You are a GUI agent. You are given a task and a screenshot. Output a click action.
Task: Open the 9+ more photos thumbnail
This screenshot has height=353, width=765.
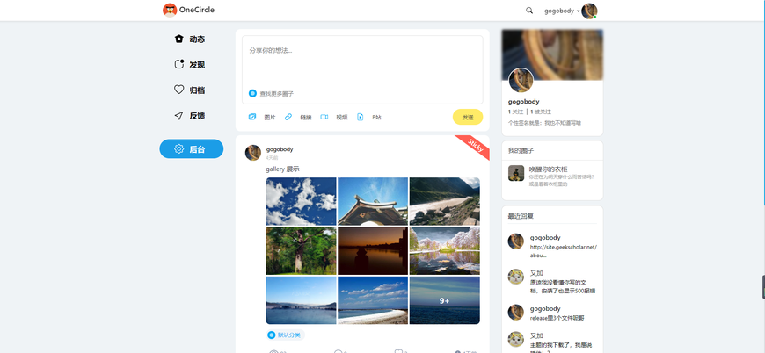[444, 300]
